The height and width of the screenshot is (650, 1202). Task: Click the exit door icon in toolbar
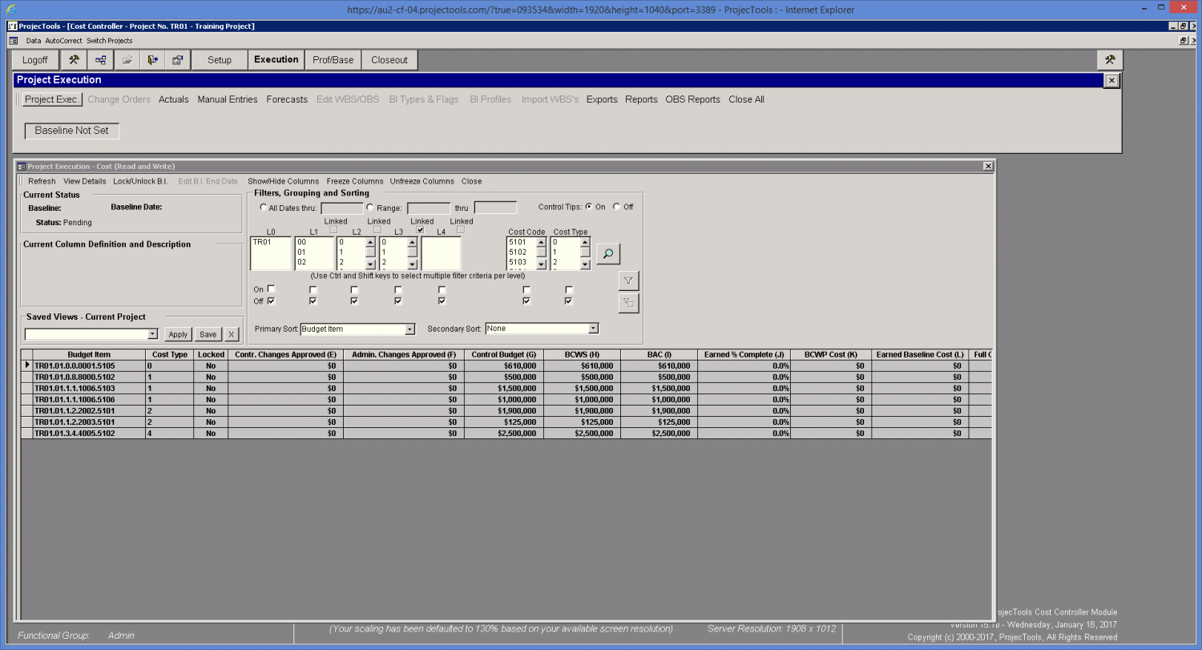(x=152, y=60)
